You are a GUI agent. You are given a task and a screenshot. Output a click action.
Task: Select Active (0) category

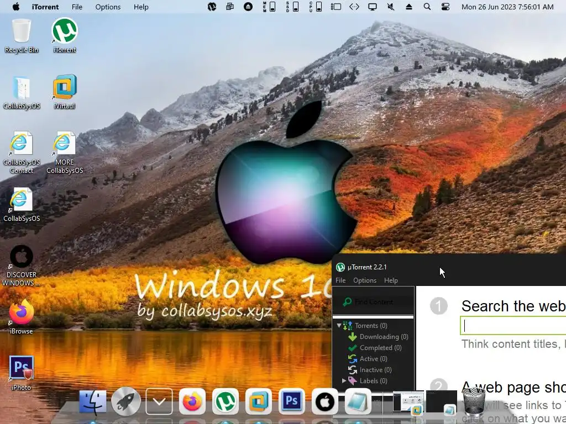point(373,359)
